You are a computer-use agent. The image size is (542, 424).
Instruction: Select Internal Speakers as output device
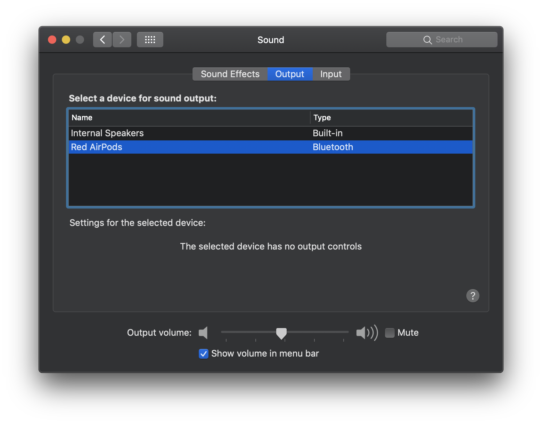(x=271, y=133)
